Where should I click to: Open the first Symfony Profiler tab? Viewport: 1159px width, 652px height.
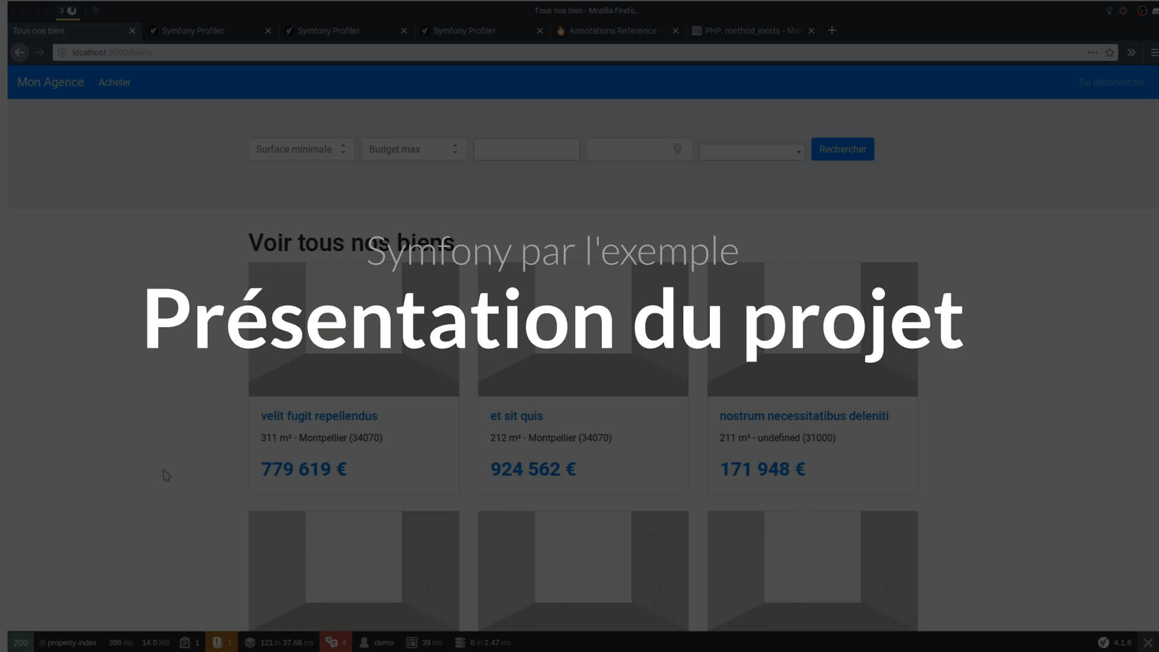click(192, 31)
